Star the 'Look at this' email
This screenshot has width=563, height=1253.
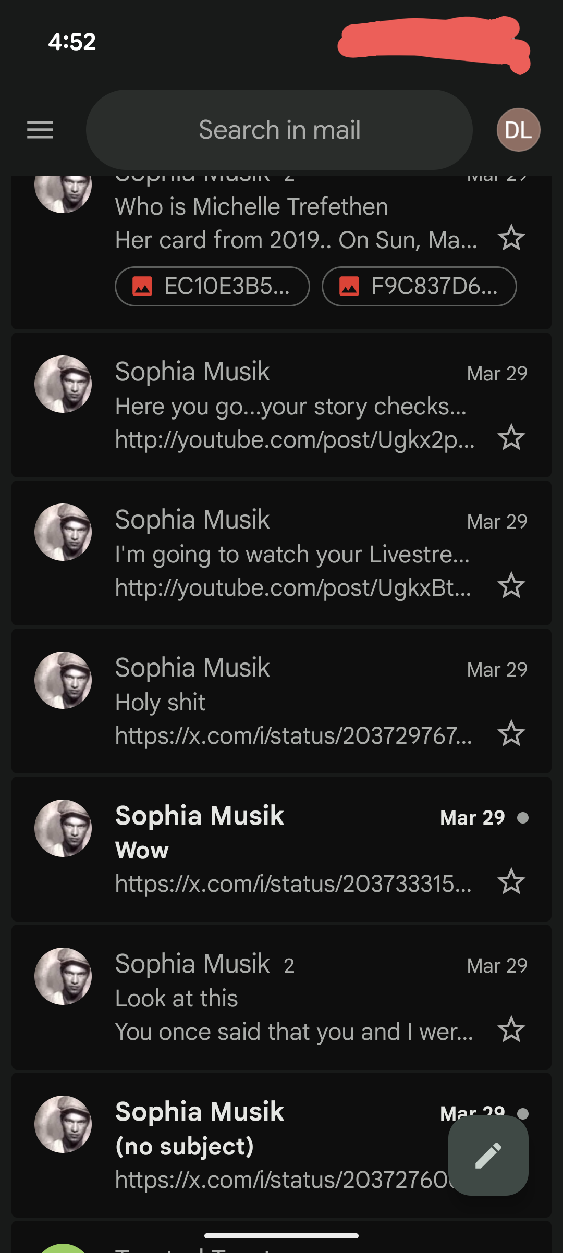click(511, 1030)
